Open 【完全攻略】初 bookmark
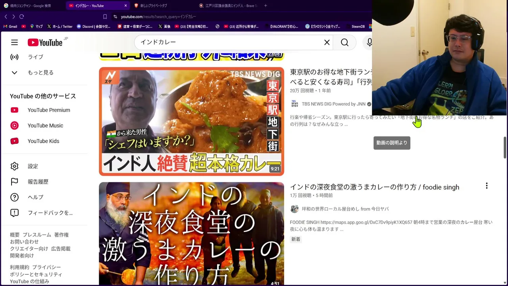The height and width of the screenshot is (286, 508). click(191, 27)
